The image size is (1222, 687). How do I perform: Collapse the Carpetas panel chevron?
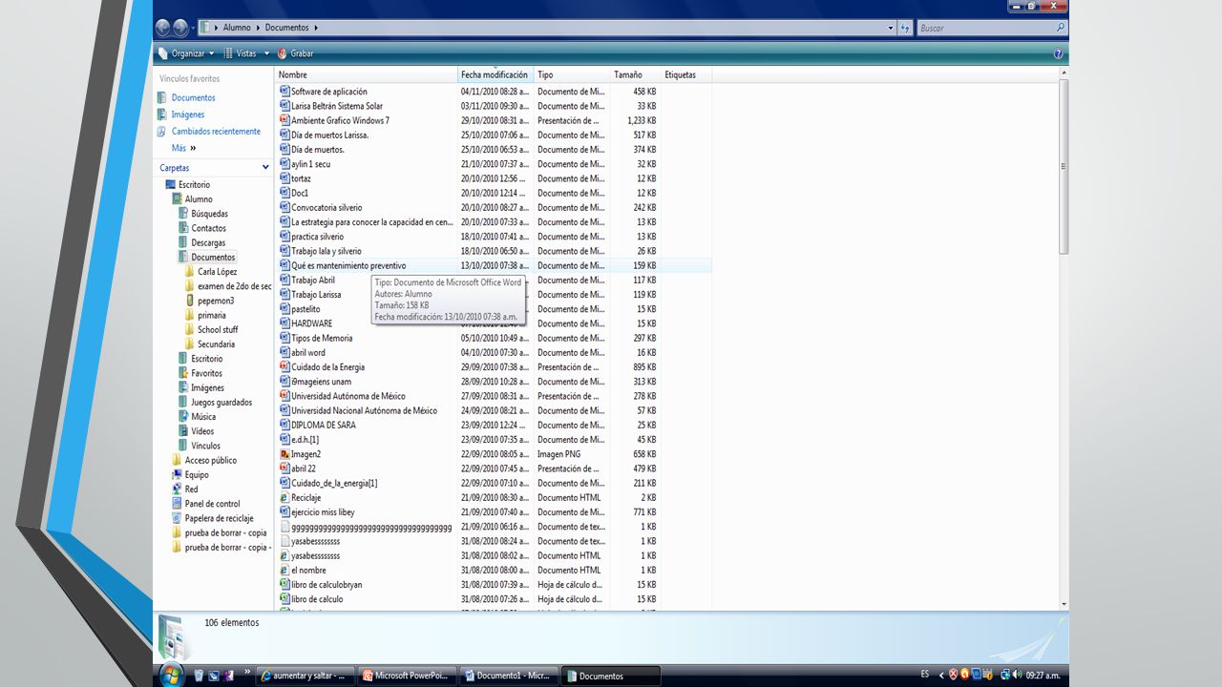point(265,168)
